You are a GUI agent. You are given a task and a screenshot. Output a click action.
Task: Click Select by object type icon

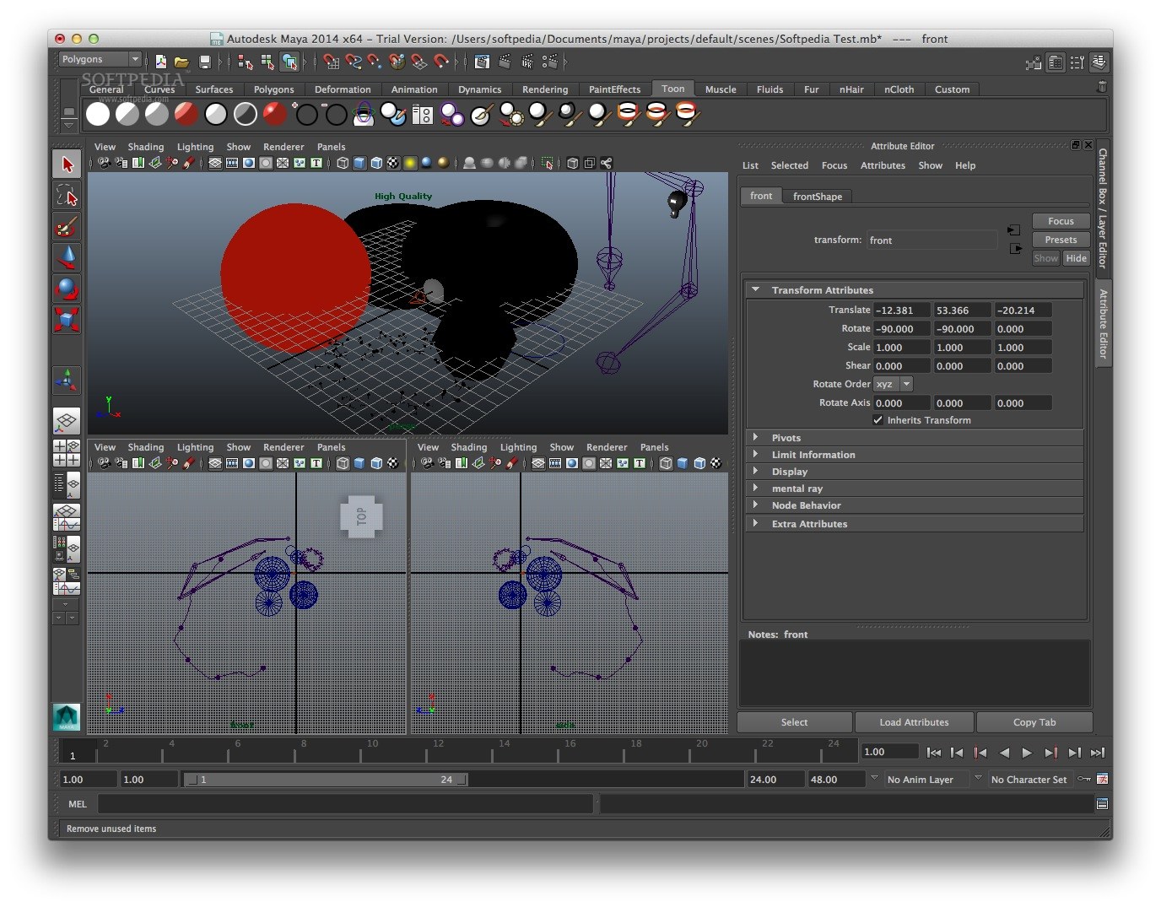pos(267,62)
